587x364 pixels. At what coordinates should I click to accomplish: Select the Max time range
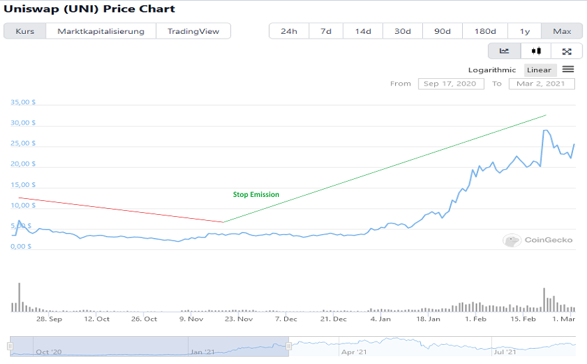coord(562,31)
